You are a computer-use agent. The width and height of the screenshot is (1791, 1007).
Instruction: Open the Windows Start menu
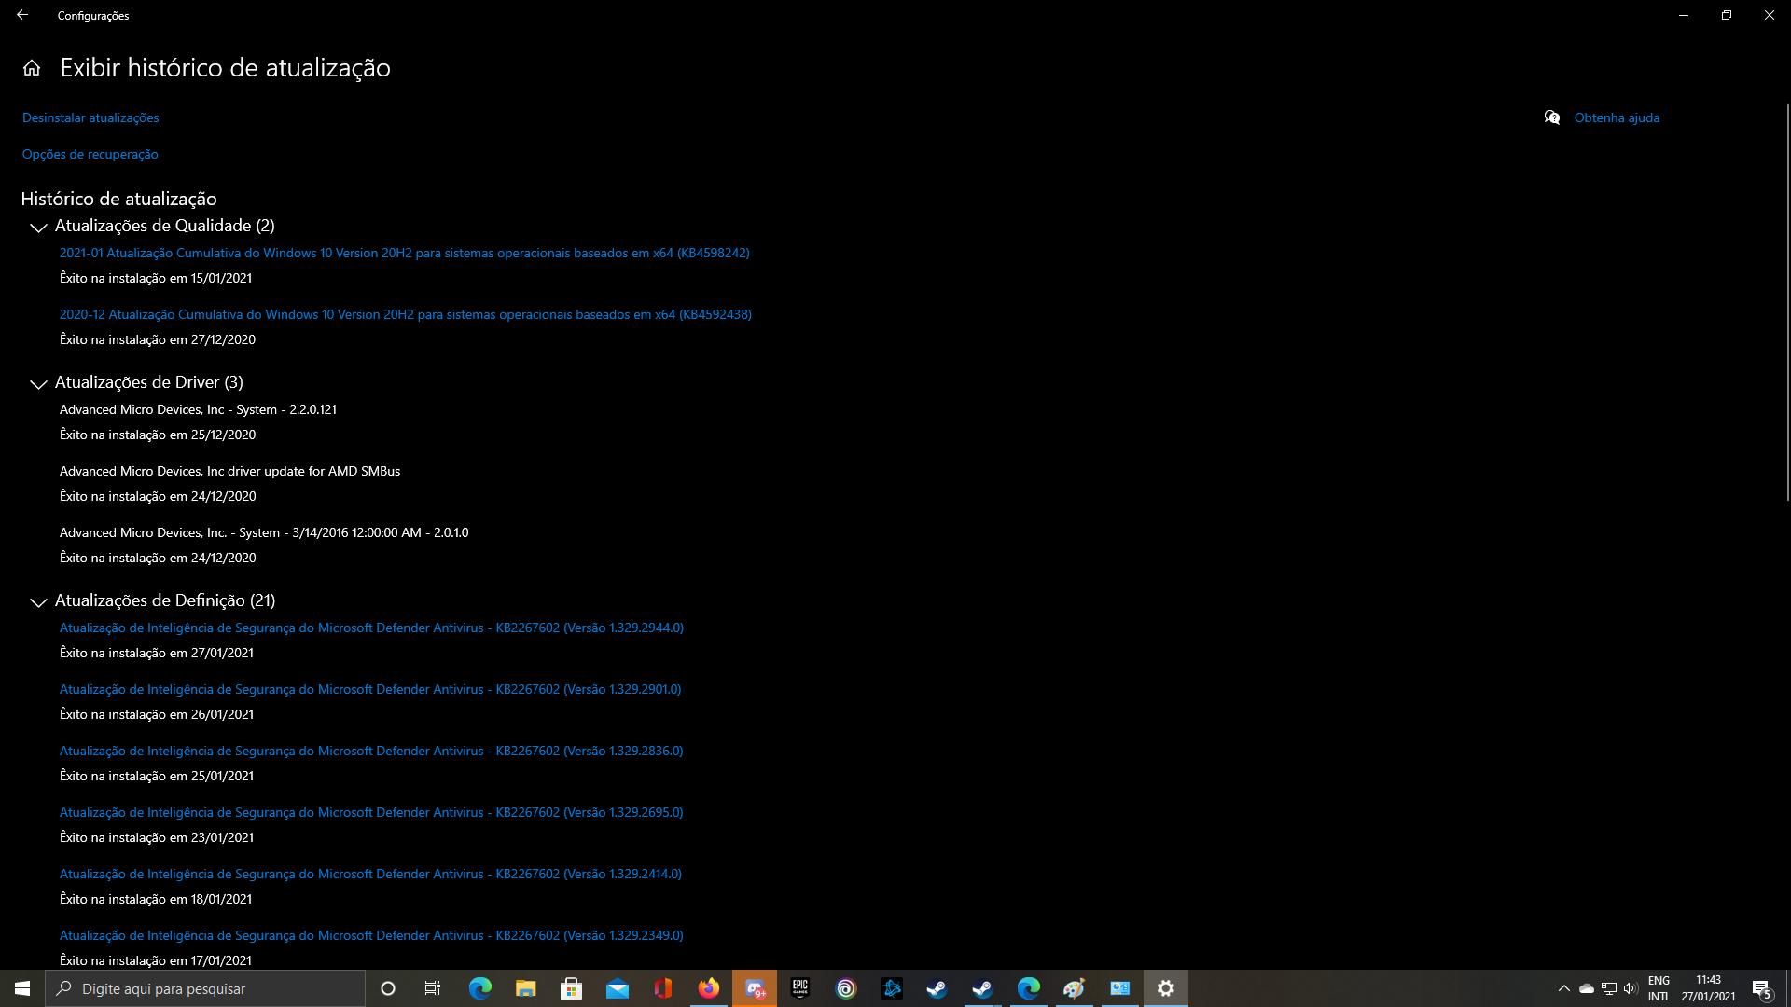point(22,988)
